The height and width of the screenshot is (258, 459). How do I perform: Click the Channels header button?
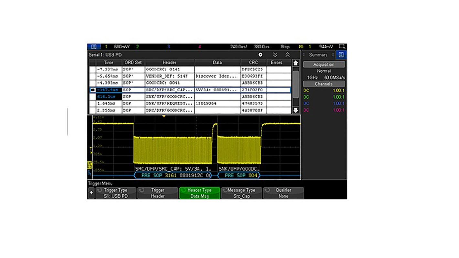pyautogui.click(x=324, y=84)
